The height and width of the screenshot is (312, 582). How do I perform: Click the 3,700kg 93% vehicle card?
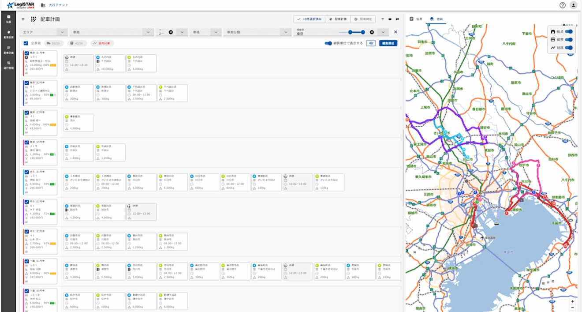(40, 241)
